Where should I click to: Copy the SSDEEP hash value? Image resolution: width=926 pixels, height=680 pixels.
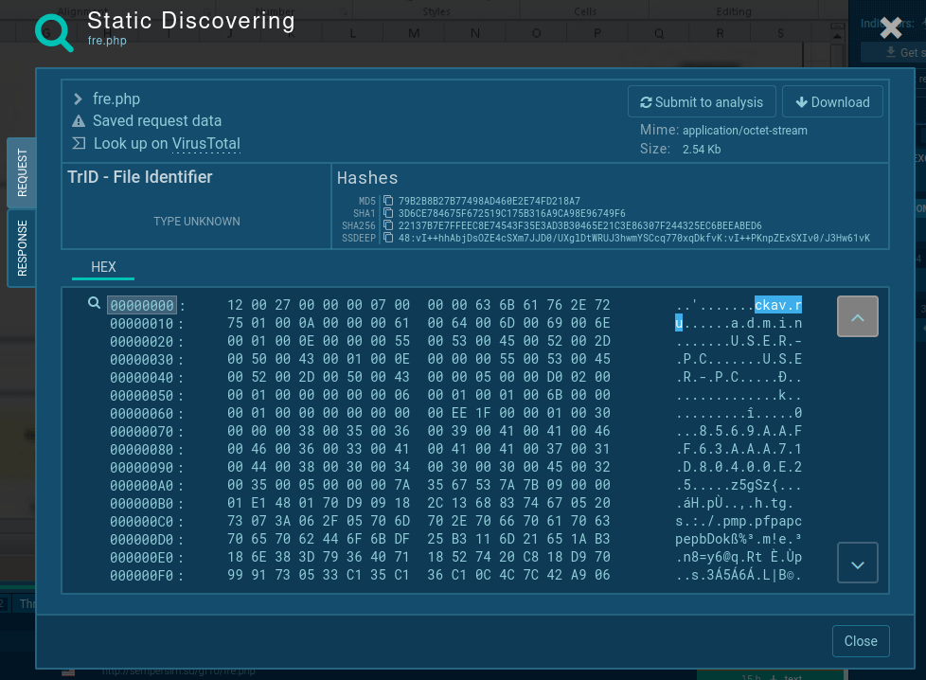coord(388,238)
